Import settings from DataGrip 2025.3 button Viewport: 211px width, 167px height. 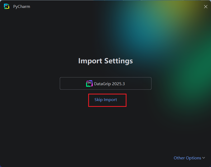(x=106, y=83)
